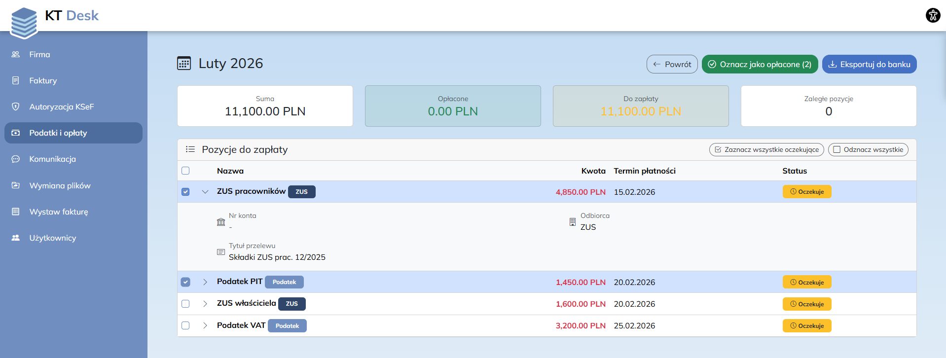Viewport: 946px width, 358px height.
Task: Click Zaznacz wszystkie oczekujące button
Action: [766, 149]
